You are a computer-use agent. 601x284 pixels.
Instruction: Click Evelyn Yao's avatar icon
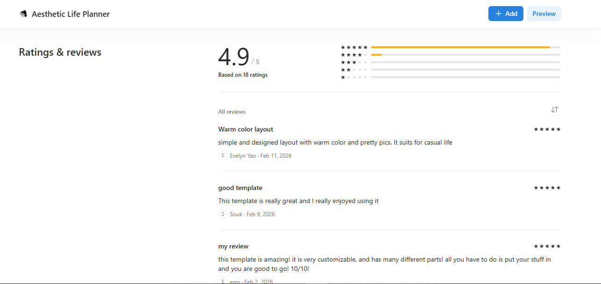coord(223,156)
